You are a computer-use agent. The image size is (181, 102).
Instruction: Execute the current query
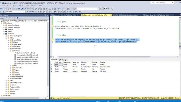[30, 12]
